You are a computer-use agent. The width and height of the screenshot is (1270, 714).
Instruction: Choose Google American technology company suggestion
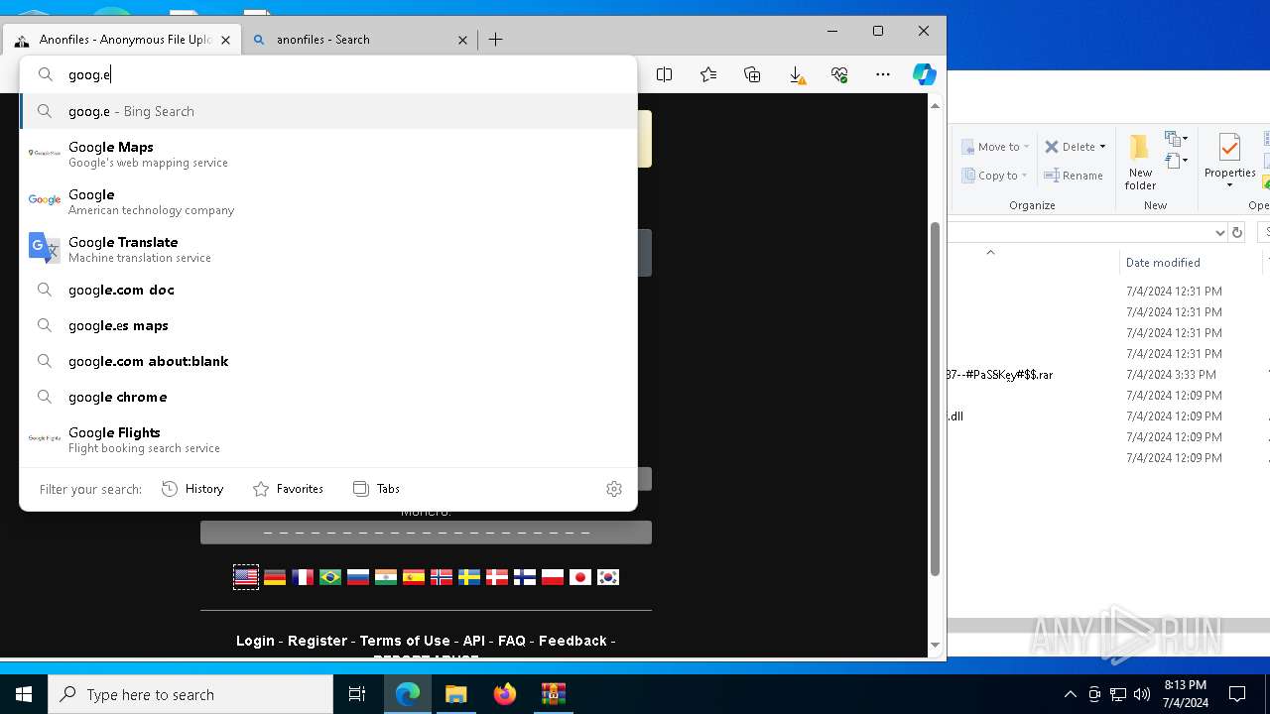(x=328, y=201)
